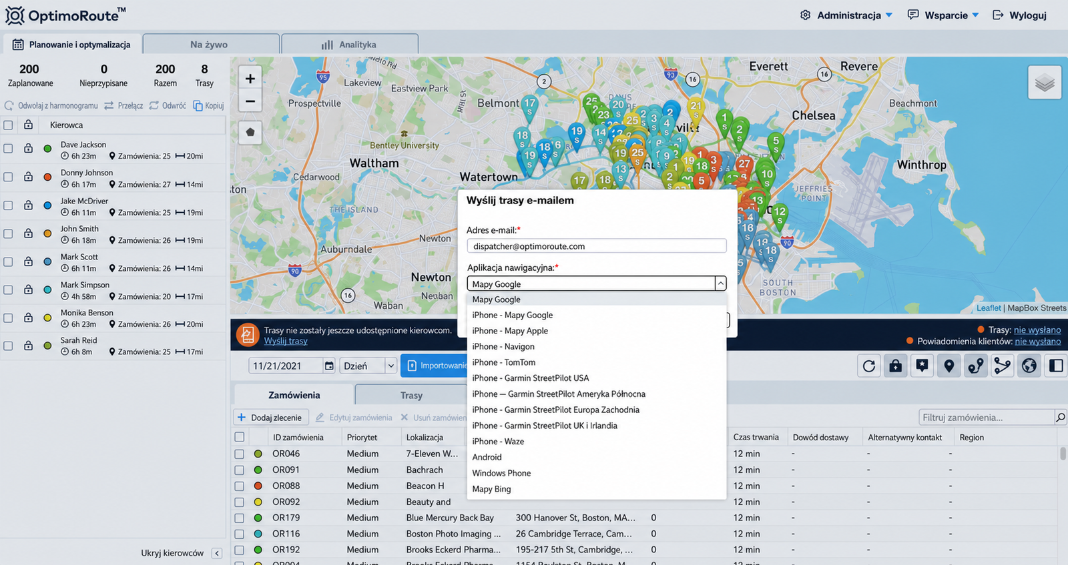The image size is (1068, 565).
Task: Choose iPhone - Mapy Apple option
Action: click(597, 331)
